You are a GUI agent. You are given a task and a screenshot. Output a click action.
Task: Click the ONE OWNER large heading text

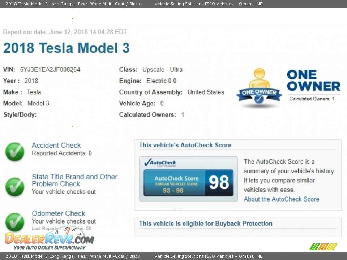coord(314,81)
